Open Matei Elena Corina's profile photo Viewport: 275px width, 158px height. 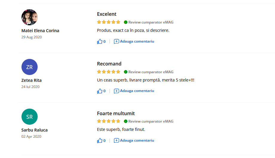[30, 17]
